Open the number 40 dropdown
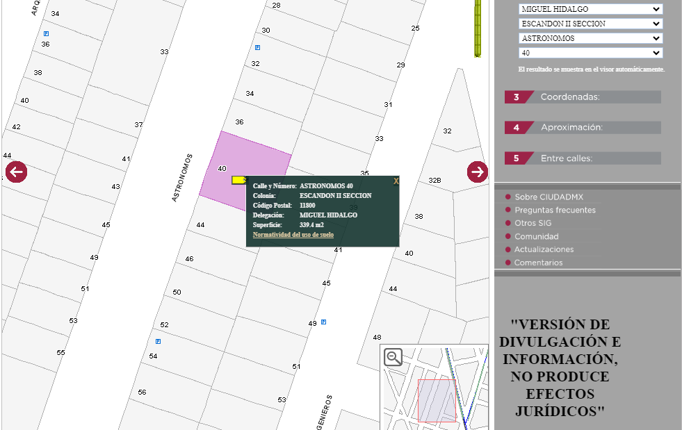682x430 pixels. [591, 53]
